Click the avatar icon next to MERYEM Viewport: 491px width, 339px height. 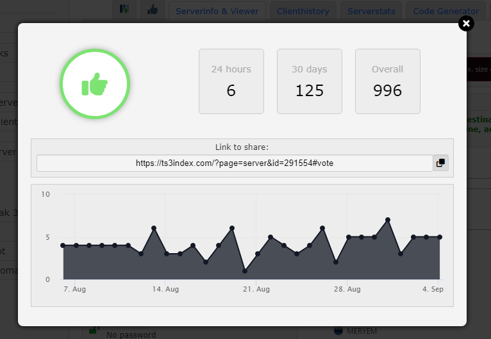coord(338,331)
